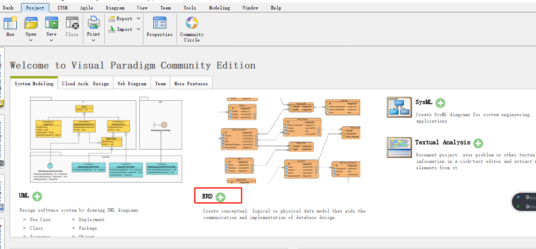This screenshot has width=536, height=249.
Task: Open the Window ribbon tab
Action: [x=250, y=8]
